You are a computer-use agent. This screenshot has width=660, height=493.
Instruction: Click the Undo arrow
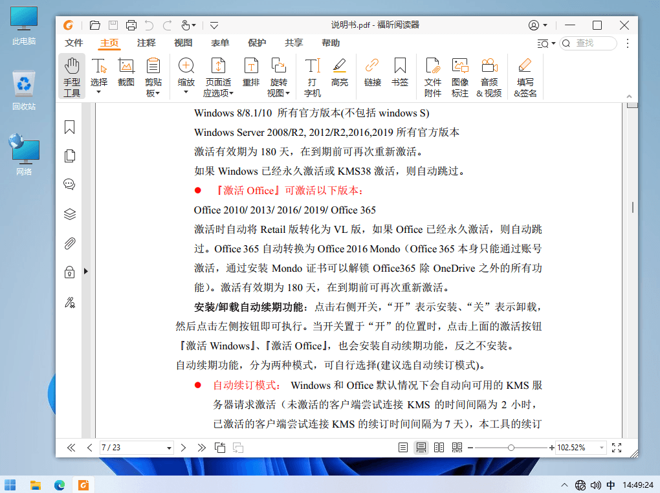[149, 25]
